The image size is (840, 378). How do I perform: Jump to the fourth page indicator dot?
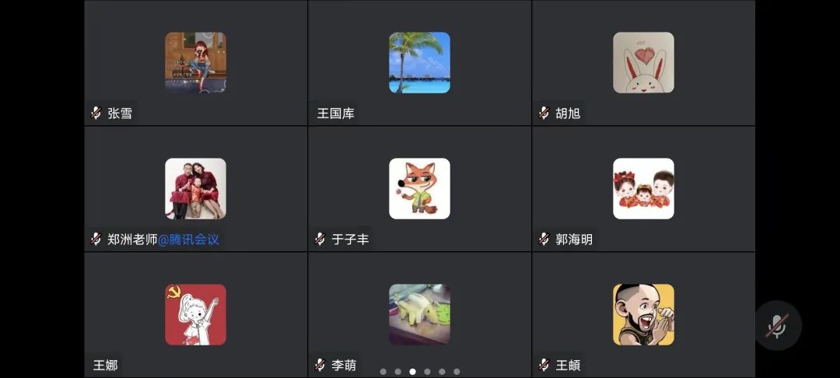pyautogui.click(x=427, y=372)
